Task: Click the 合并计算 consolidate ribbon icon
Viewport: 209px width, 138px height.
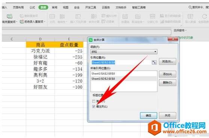Action: pos(94,16)
